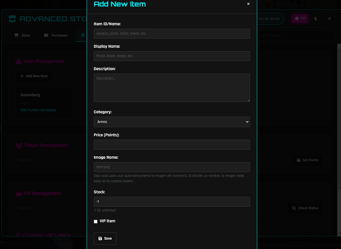The image size is (341, 249).
Task: Click the shopping cart Store icon
Action: coord(16,35)
